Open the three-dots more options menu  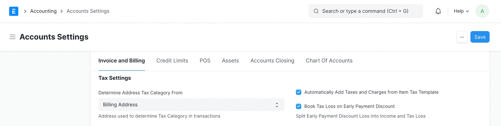coord(462,37)
